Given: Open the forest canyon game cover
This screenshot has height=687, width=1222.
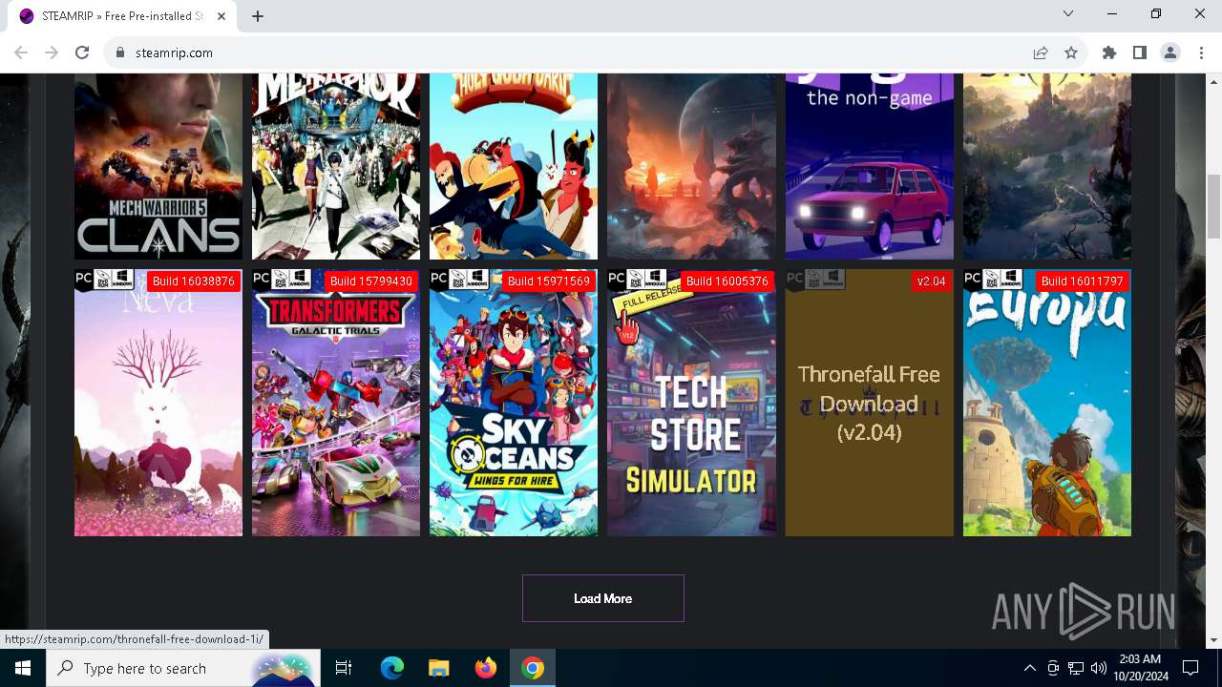Looking at the screenshot, I should coord(1047,166).
